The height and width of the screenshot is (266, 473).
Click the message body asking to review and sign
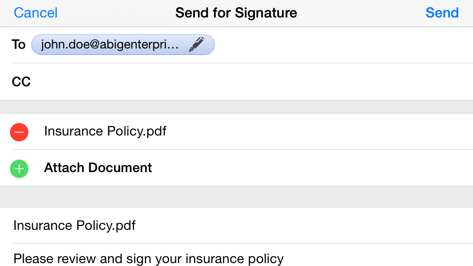point(149,259)
